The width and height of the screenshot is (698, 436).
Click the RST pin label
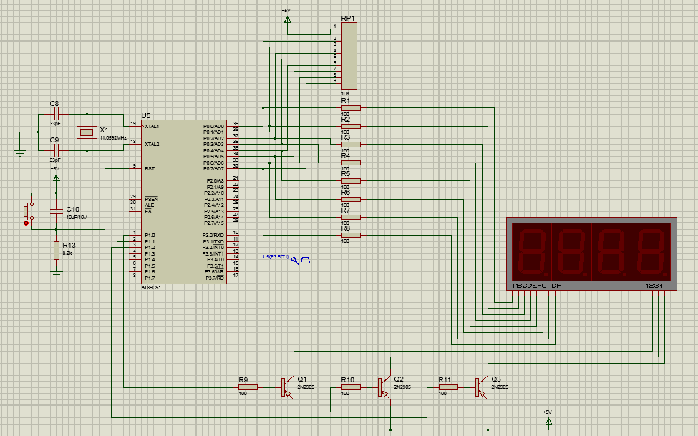[150, 169]
